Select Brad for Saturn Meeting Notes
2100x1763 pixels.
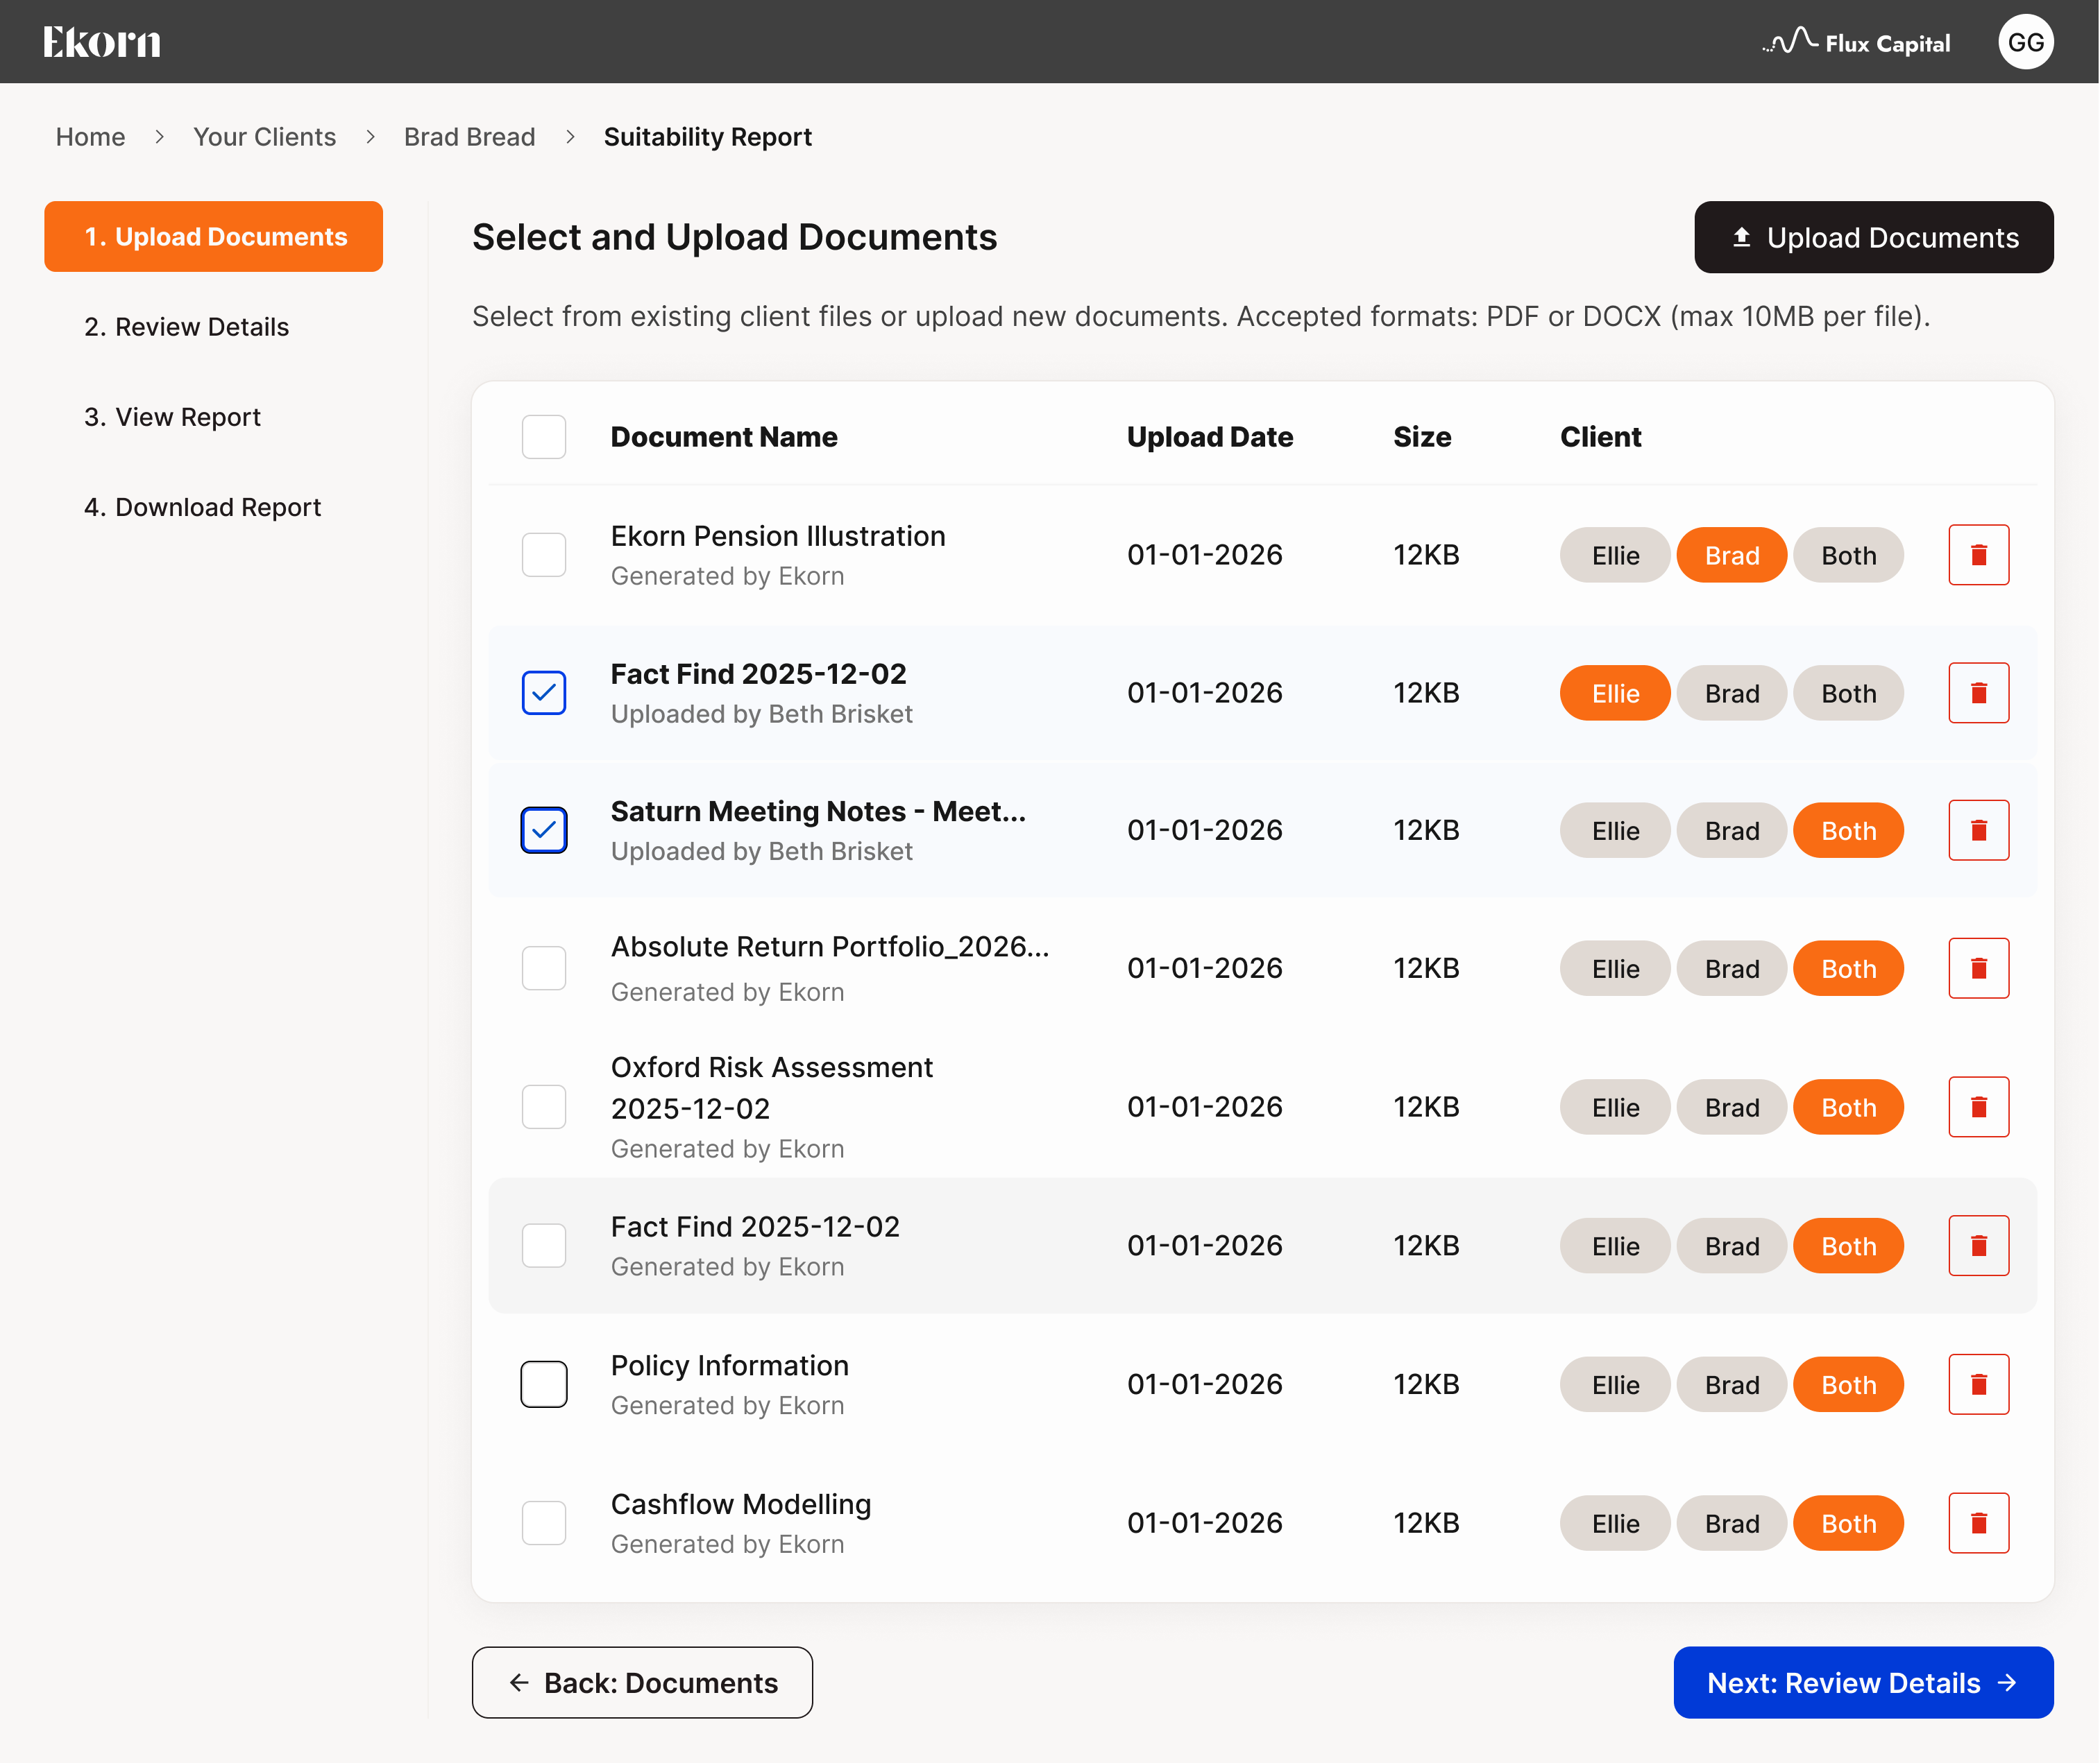tap(1731, 832)
